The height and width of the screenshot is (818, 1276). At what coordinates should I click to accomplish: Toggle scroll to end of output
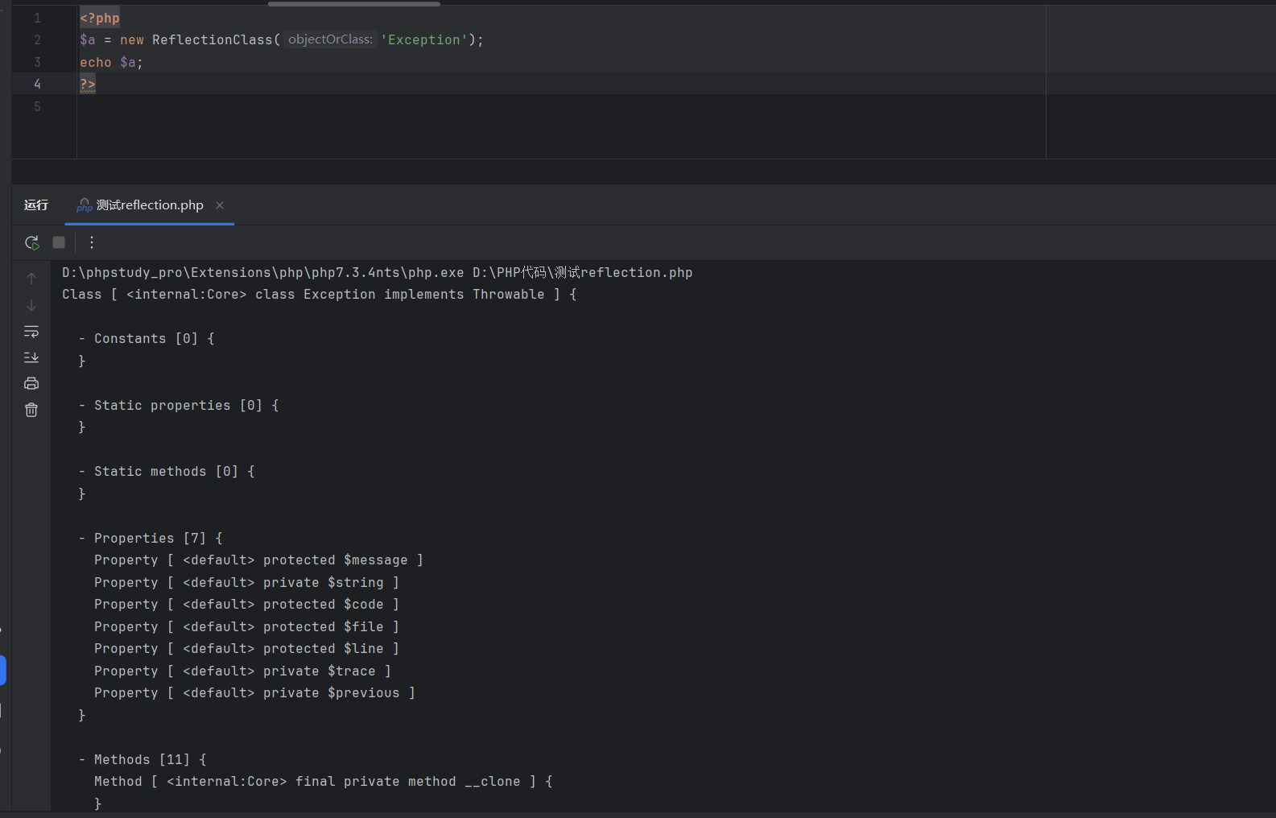pyautogui.click(x=31, y=357)
